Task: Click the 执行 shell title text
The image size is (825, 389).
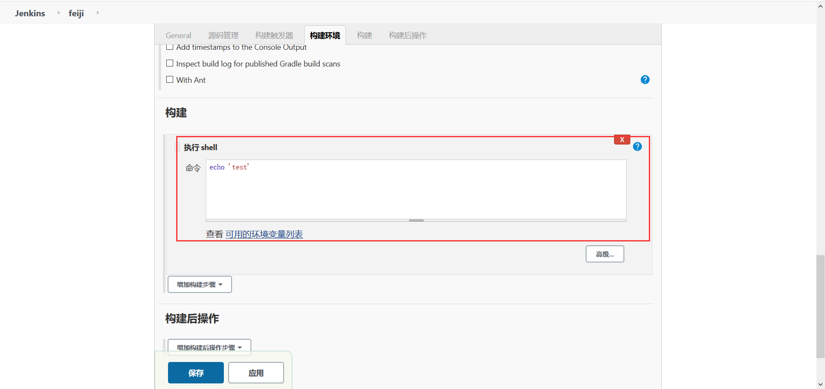Action: coord(201,148)
